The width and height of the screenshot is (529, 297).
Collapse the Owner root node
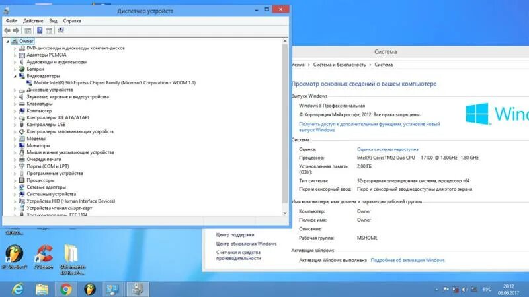tap(7, 42)
